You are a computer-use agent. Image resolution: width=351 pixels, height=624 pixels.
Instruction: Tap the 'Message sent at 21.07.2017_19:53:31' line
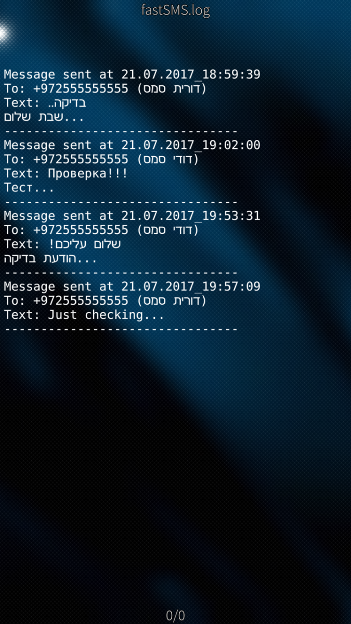pos(132,216)
